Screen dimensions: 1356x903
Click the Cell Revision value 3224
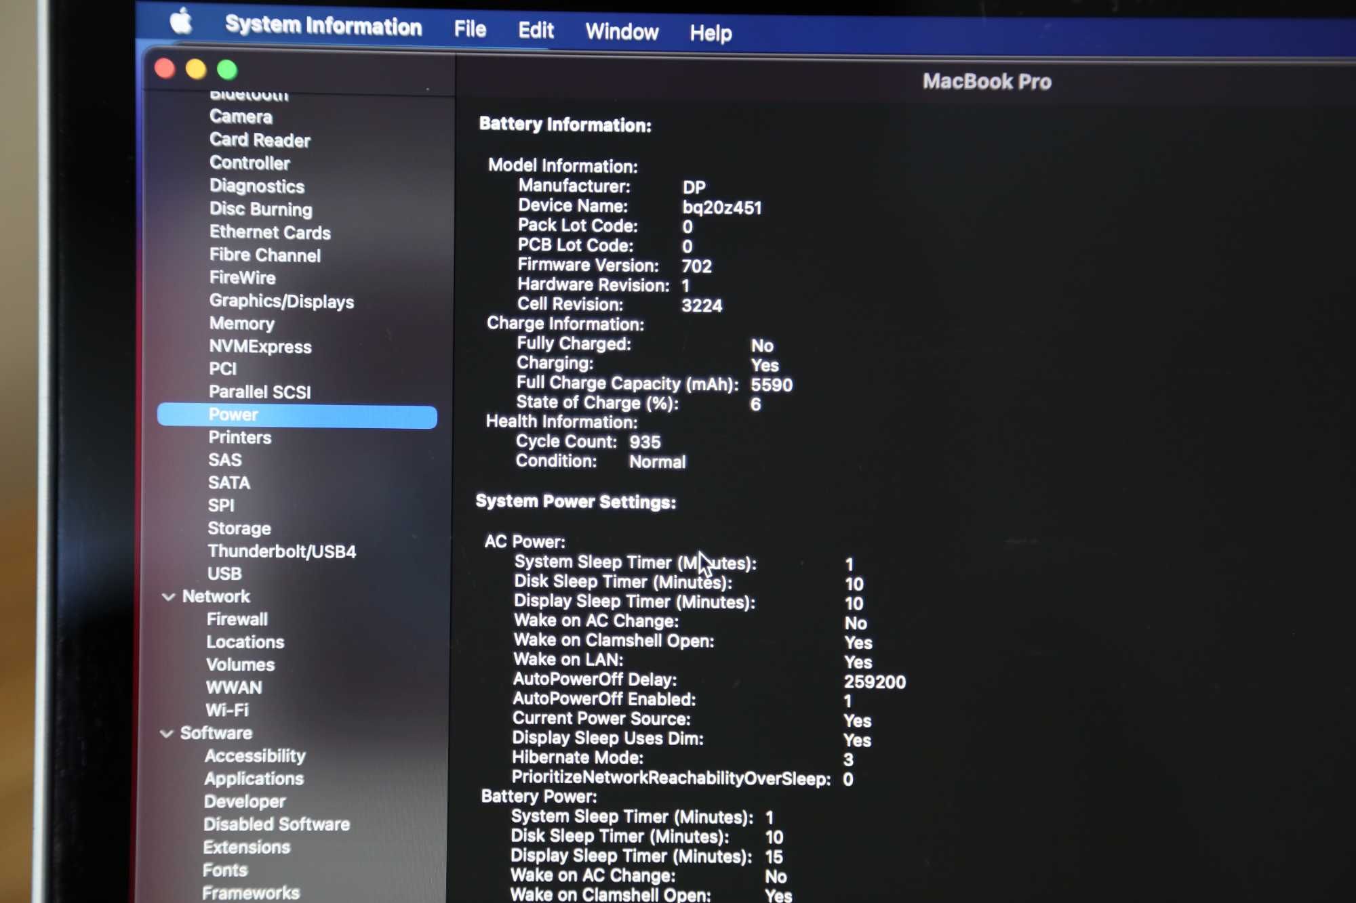pyautogui.click(x=702, y=306)
